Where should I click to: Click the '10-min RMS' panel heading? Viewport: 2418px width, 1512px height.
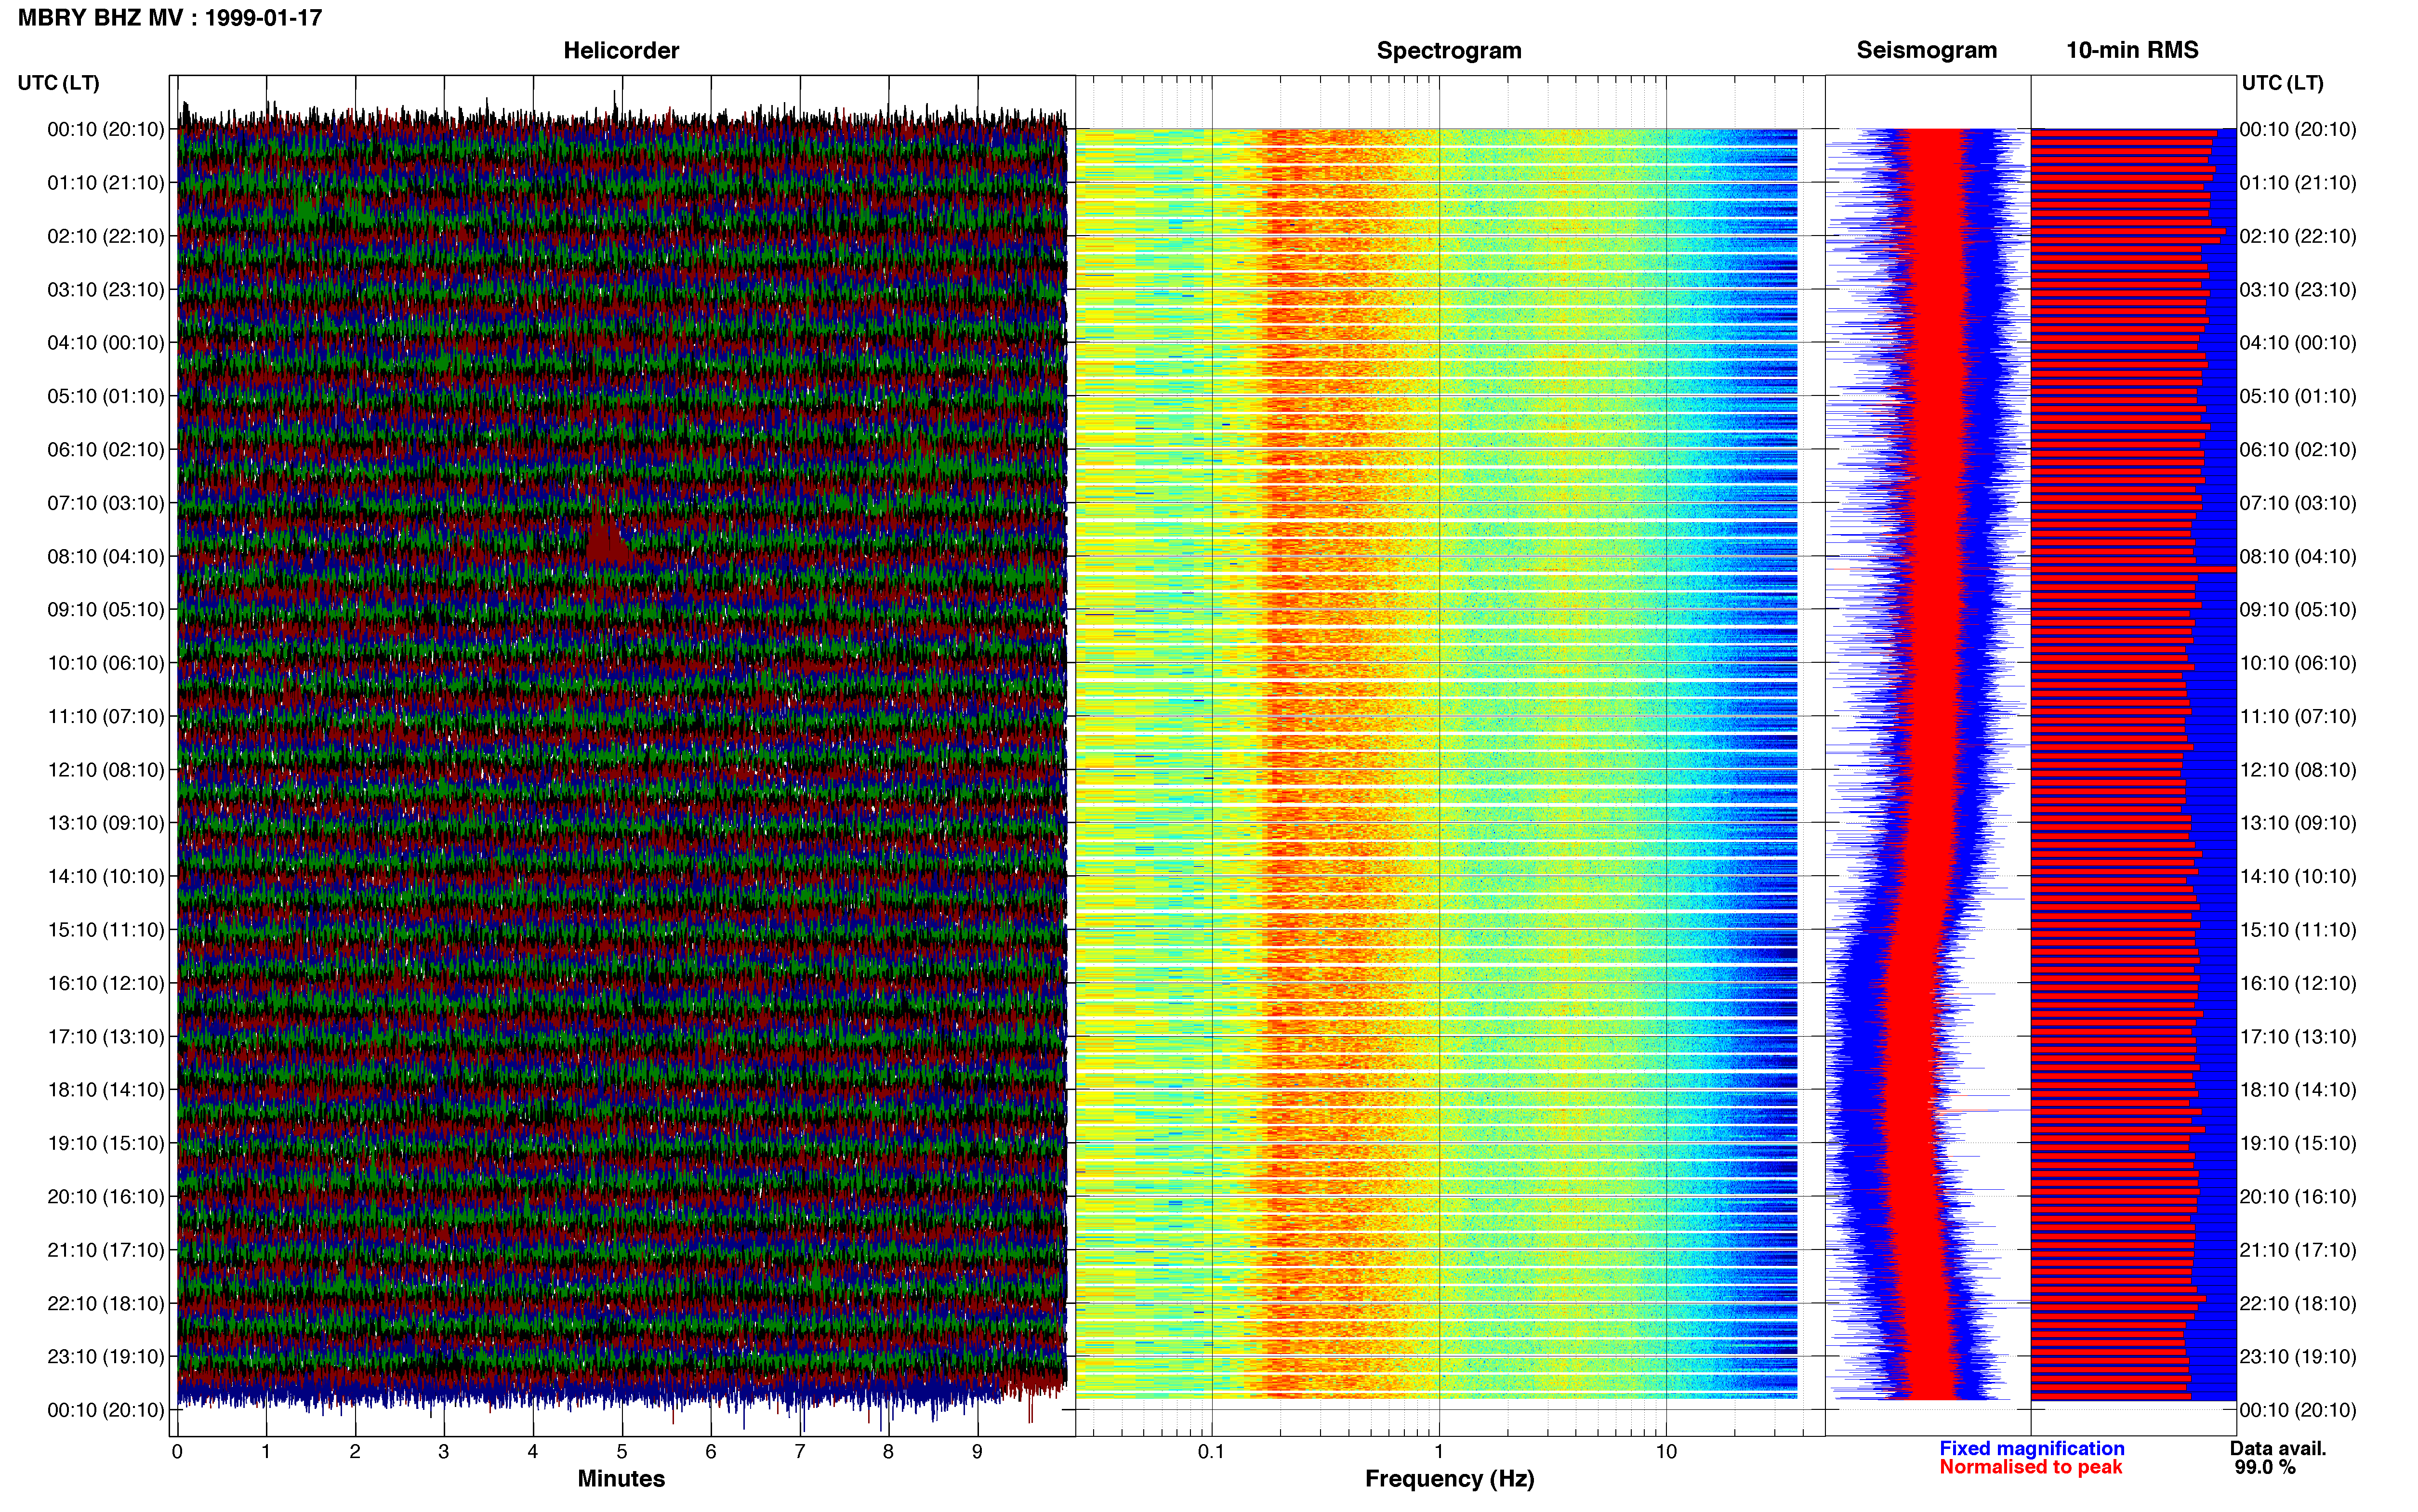point(2132,50)
